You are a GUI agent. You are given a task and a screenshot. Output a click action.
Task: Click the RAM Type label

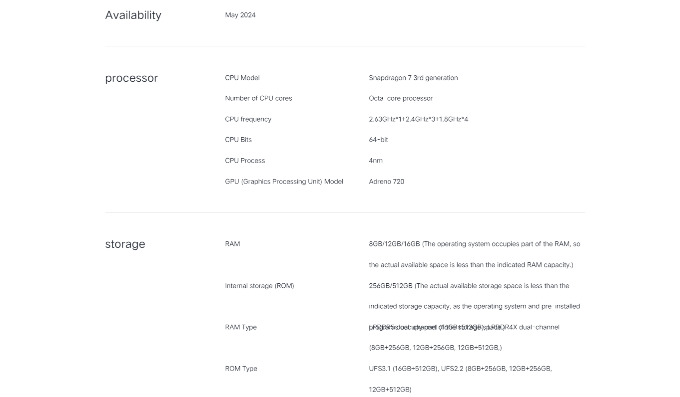[x=241, y=327]
